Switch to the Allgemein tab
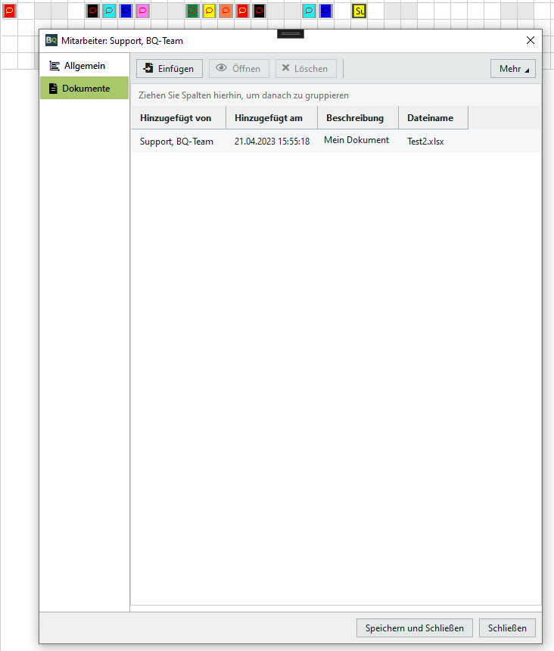 click(x=84, y=66)
